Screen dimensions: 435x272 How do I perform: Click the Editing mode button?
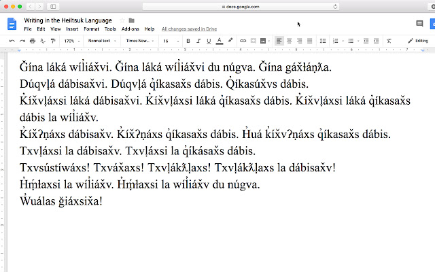(x=418, y=41)
